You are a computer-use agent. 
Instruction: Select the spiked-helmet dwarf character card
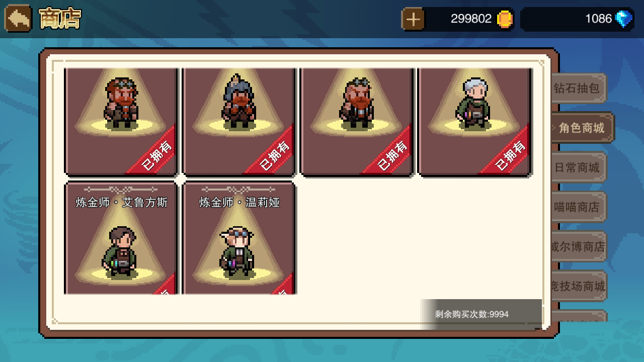tap(239, 122)
